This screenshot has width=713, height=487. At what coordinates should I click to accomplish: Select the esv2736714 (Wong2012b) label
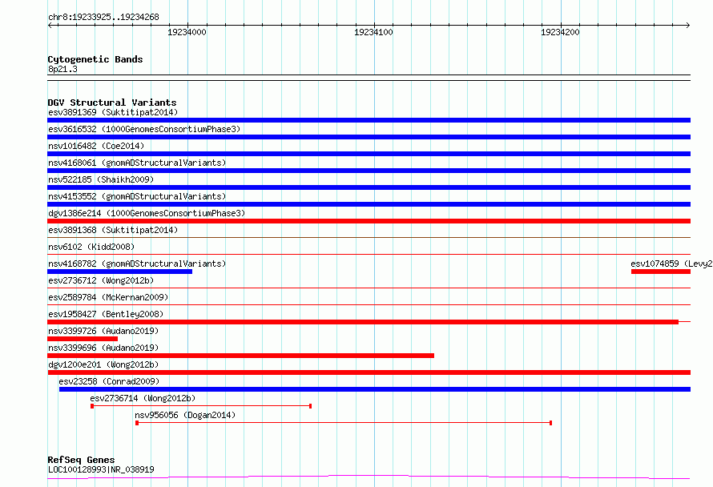click(143, 398)
